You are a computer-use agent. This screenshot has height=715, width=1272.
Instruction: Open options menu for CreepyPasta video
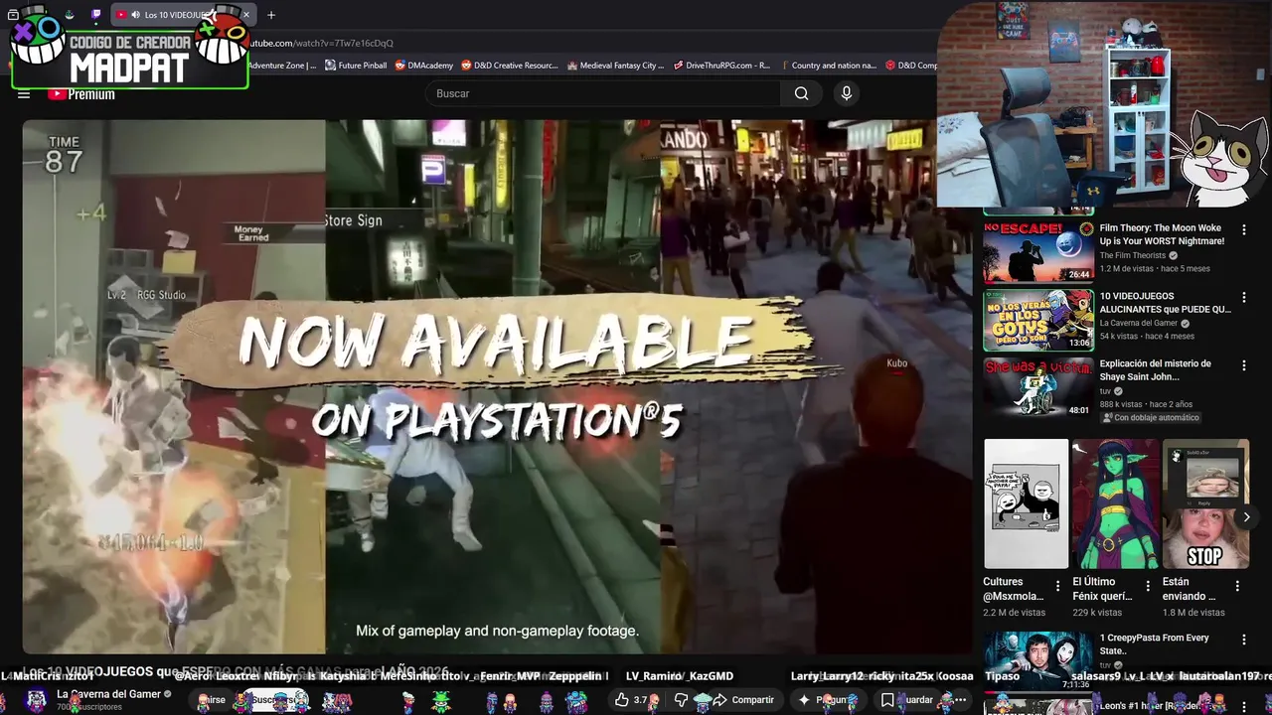click(1243, 640)
